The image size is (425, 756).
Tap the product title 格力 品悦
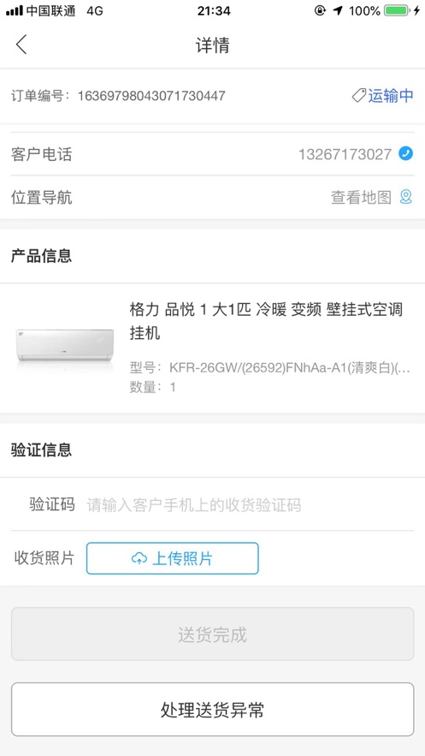tap(266, 321)
